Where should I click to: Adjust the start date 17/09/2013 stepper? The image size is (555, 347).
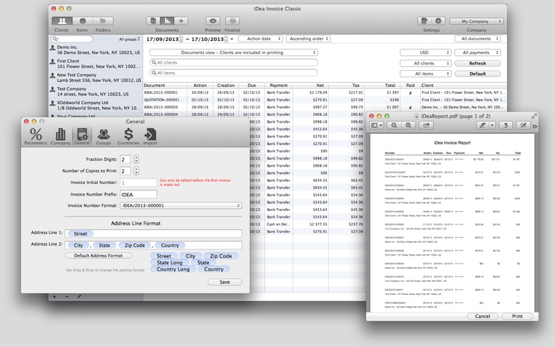pos(181,39)
